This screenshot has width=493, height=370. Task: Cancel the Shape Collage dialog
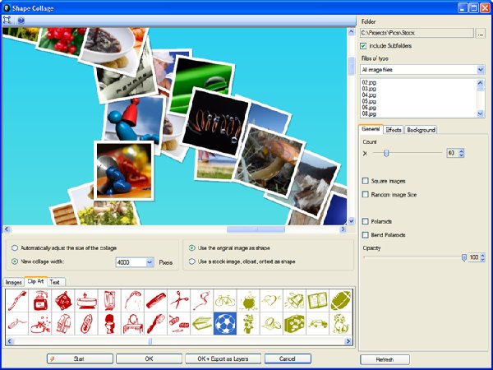(288, 358)
